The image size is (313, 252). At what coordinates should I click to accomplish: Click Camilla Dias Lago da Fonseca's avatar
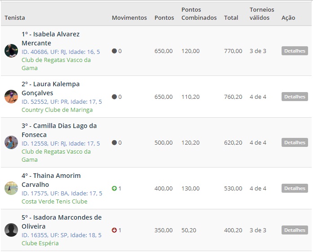pos(11,142)
